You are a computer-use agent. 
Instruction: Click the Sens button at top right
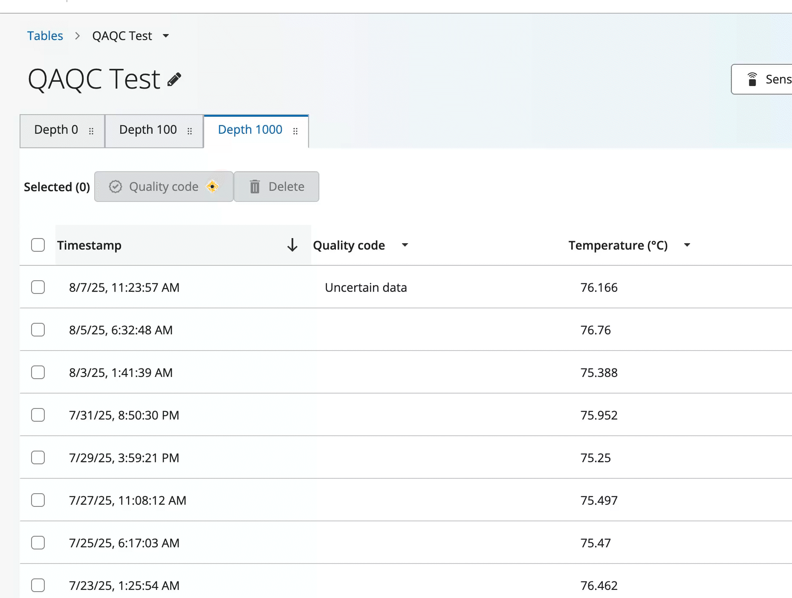click(x=762, y=79)
